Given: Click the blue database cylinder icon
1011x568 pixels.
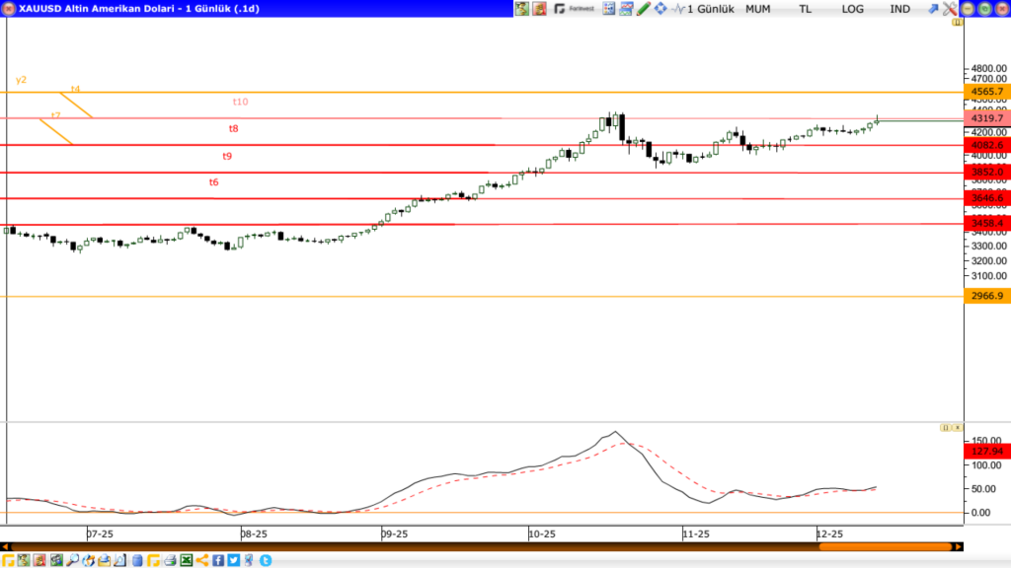Looking at the screenshot, I should pyautogui.click(x=136, y=560).
